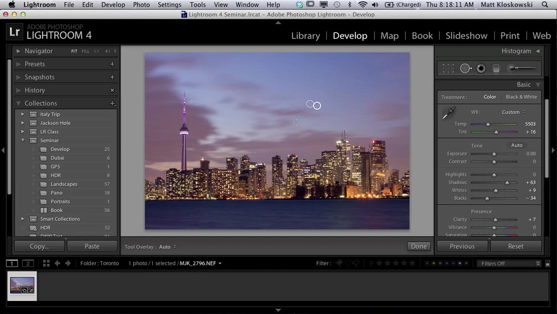Open the Filters Off dropdown
Viewport: 557px width, 314px height.
pos(509,263)
